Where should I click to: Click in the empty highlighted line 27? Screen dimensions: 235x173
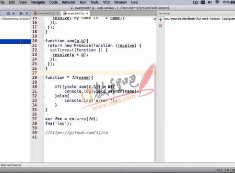pos(99,73)
